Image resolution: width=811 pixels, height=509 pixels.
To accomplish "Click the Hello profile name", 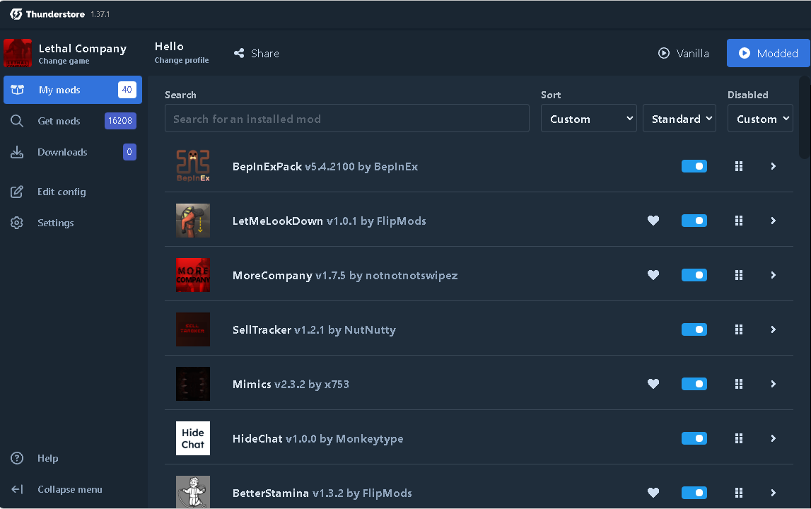I will pos(169,47).
